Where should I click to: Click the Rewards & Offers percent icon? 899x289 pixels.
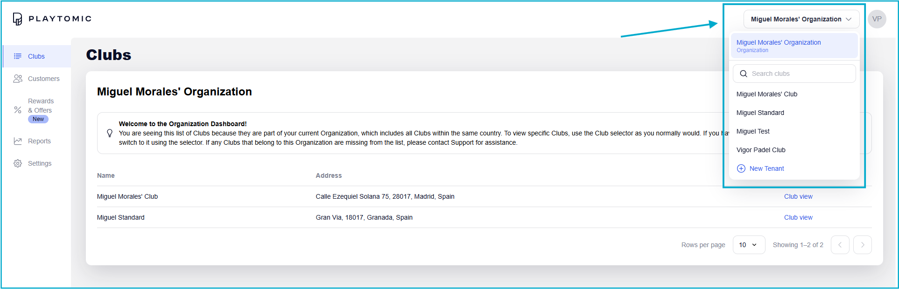[18, 110]
